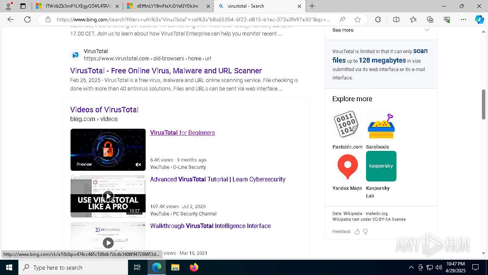Open the Copilot sidebar icon

click(x=479, y=19)
